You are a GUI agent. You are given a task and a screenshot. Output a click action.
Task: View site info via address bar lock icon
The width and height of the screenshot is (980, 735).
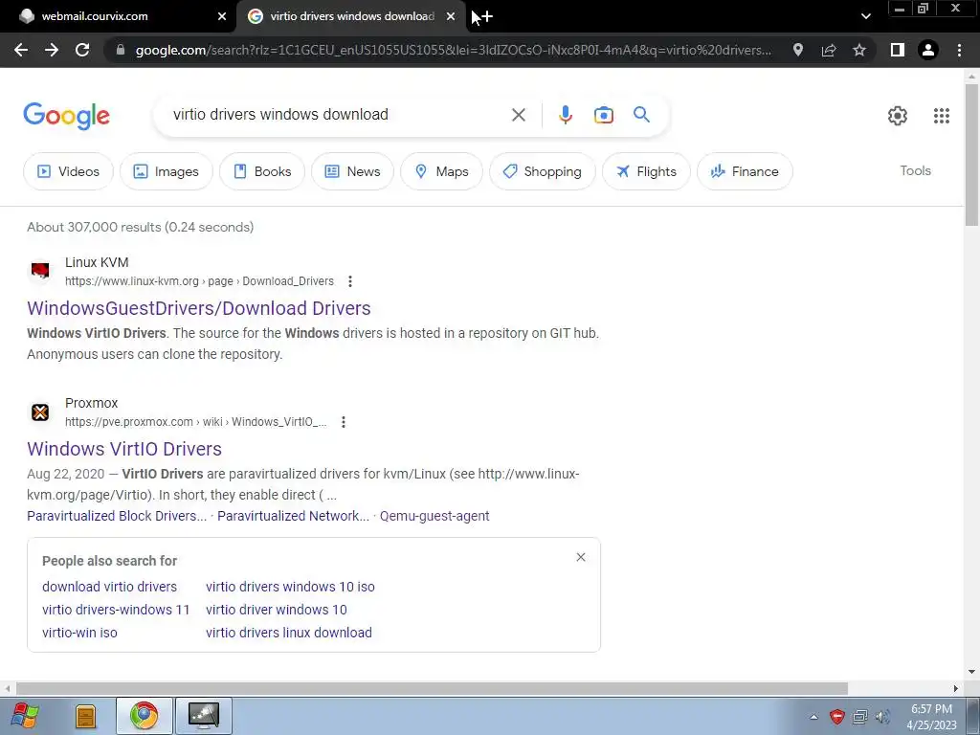pos(121,50)
